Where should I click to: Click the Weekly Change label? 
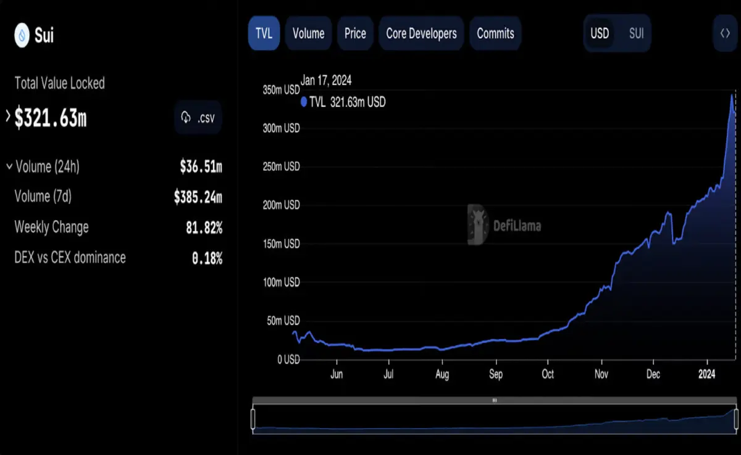[x=51, y=227]
